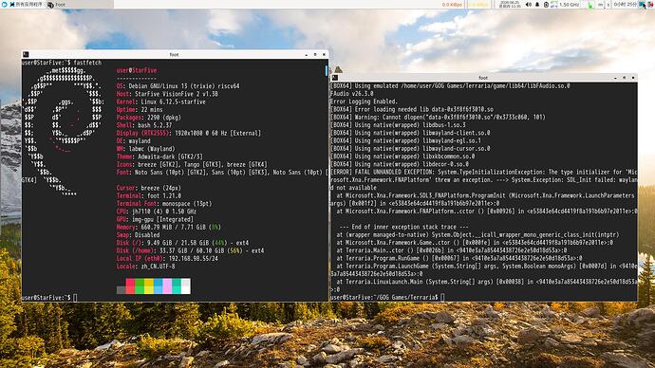655x368 pixels.
Task: Click the scrollbar of the fastfetch terminal
Action: (327, 70)
